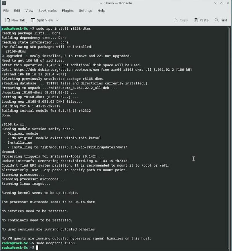Click the New Tab icon

[8, 20]
